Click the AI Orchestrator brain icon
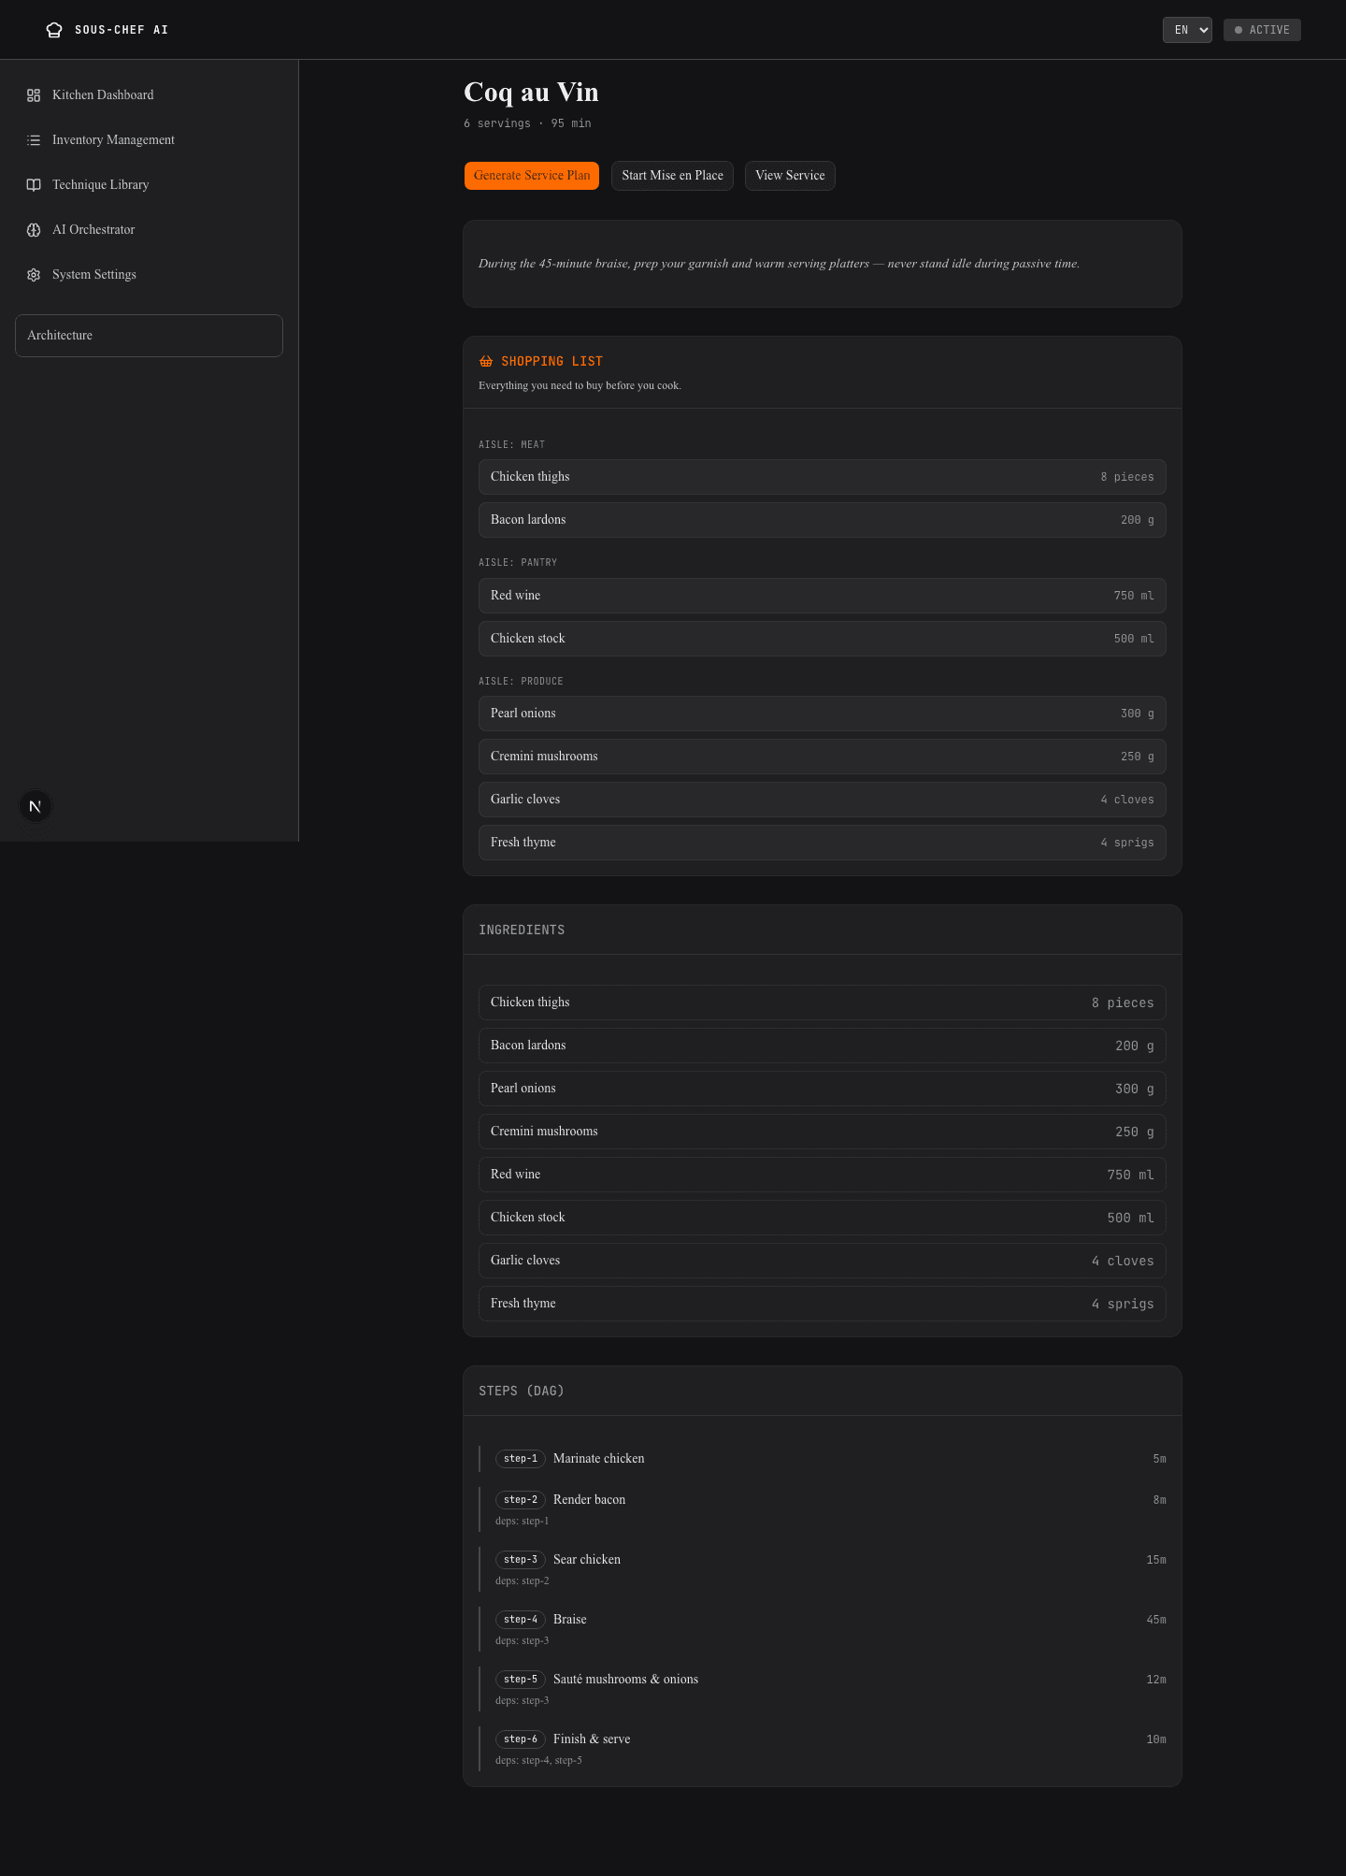Screen dimensions: 1346x1876 [34, 230]
